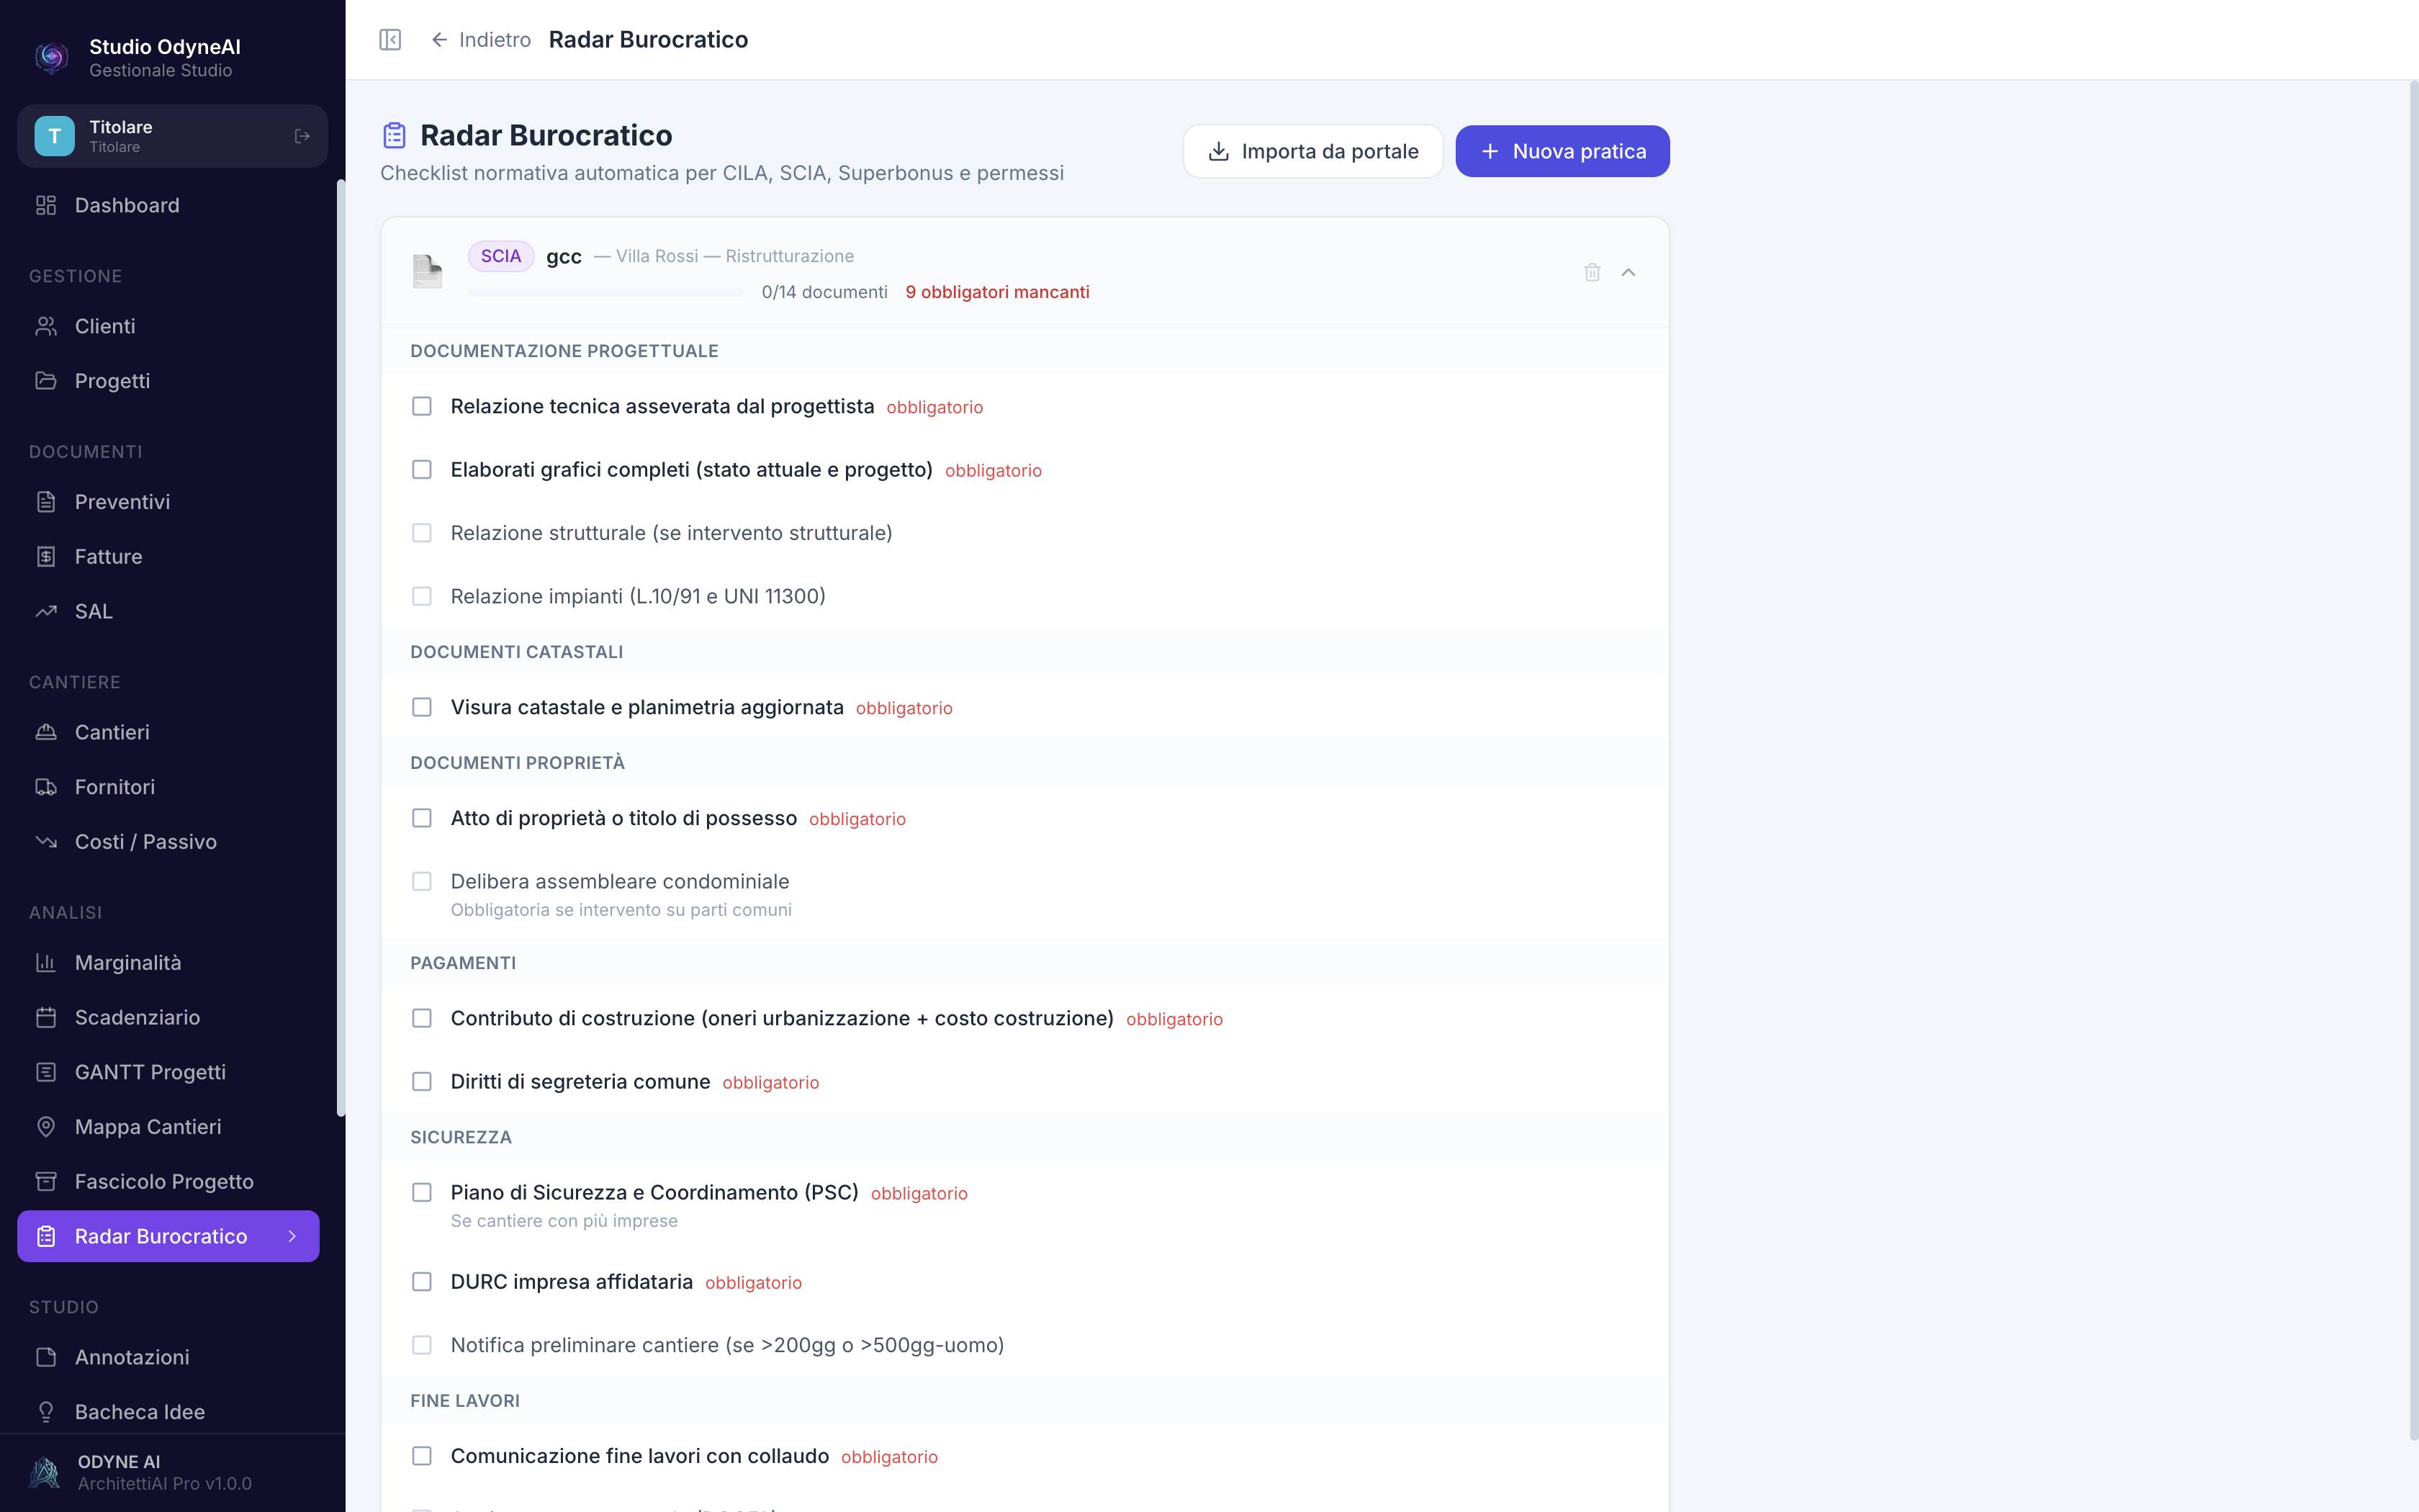Tick the Visura catastale e planimetria checkbox
Viewport: 2419px width, 1512px height.
(x=422, y=707)
